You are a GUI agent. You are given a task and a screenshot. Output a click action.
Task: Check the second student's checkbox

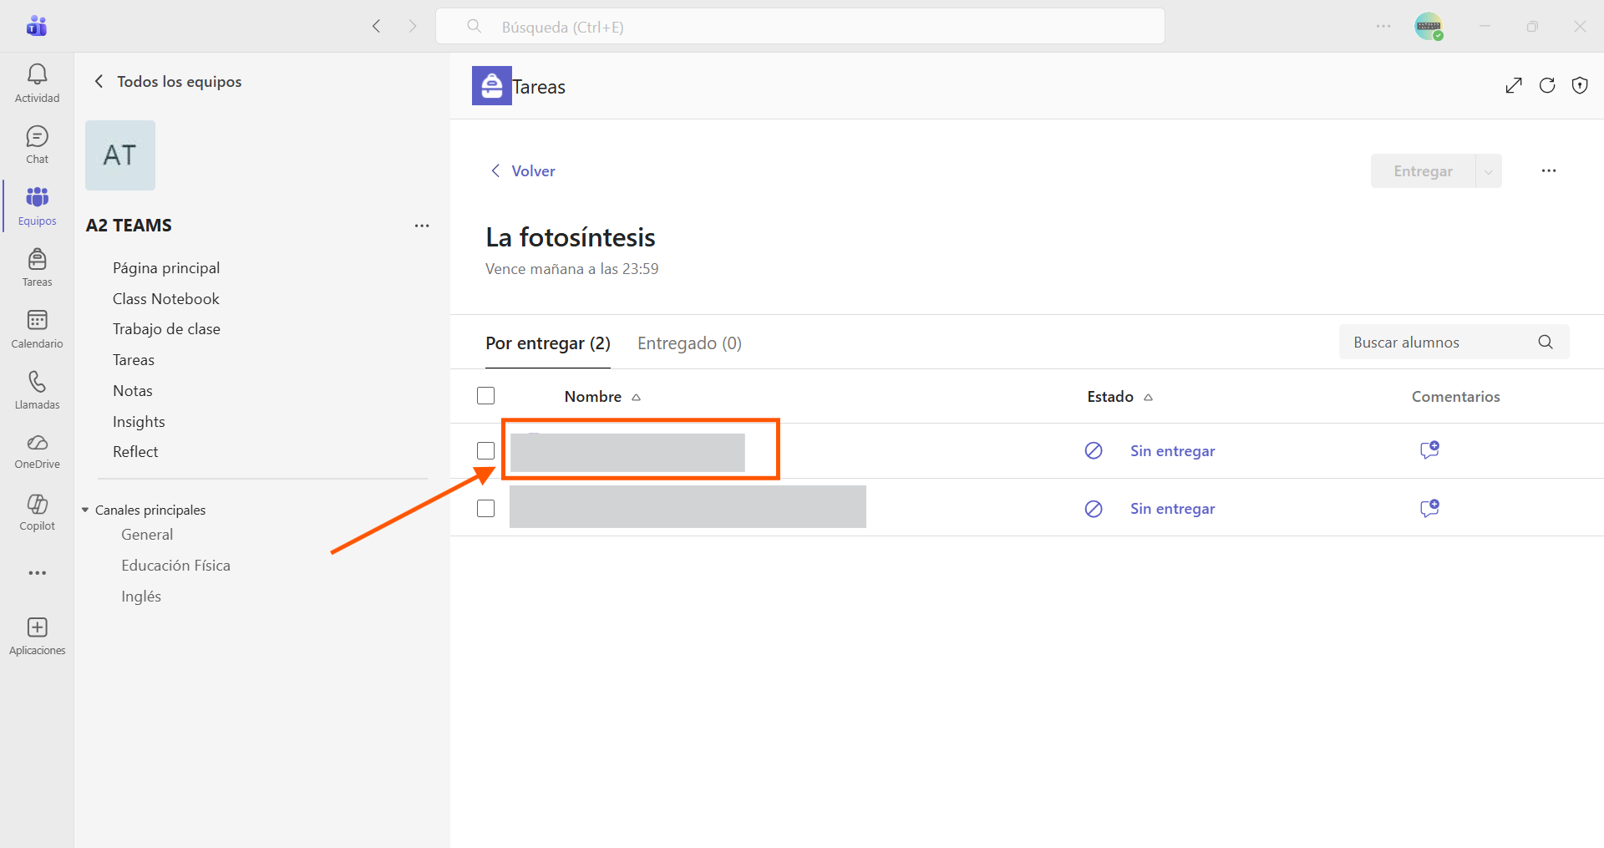point(485,508)
